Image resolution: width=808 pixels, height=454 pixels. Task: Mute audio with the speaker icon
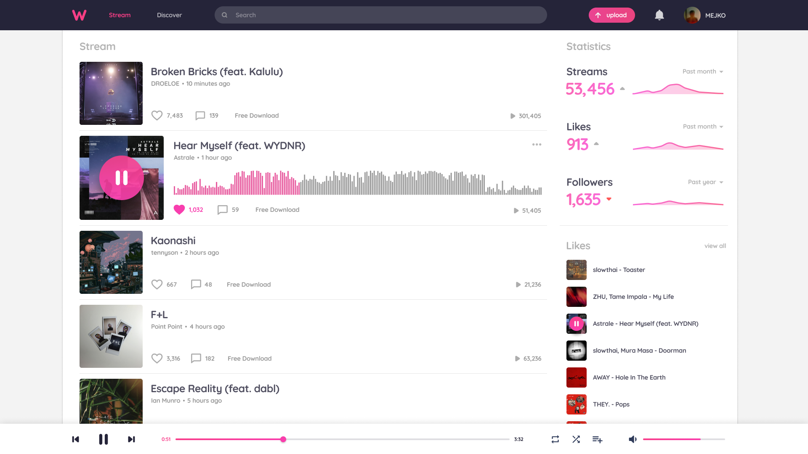pos(633,439)
